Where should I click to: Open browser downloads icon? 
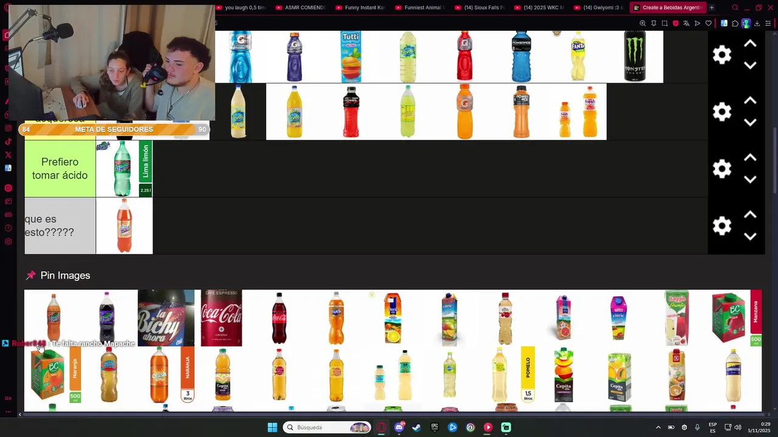(x=757, y=23)
